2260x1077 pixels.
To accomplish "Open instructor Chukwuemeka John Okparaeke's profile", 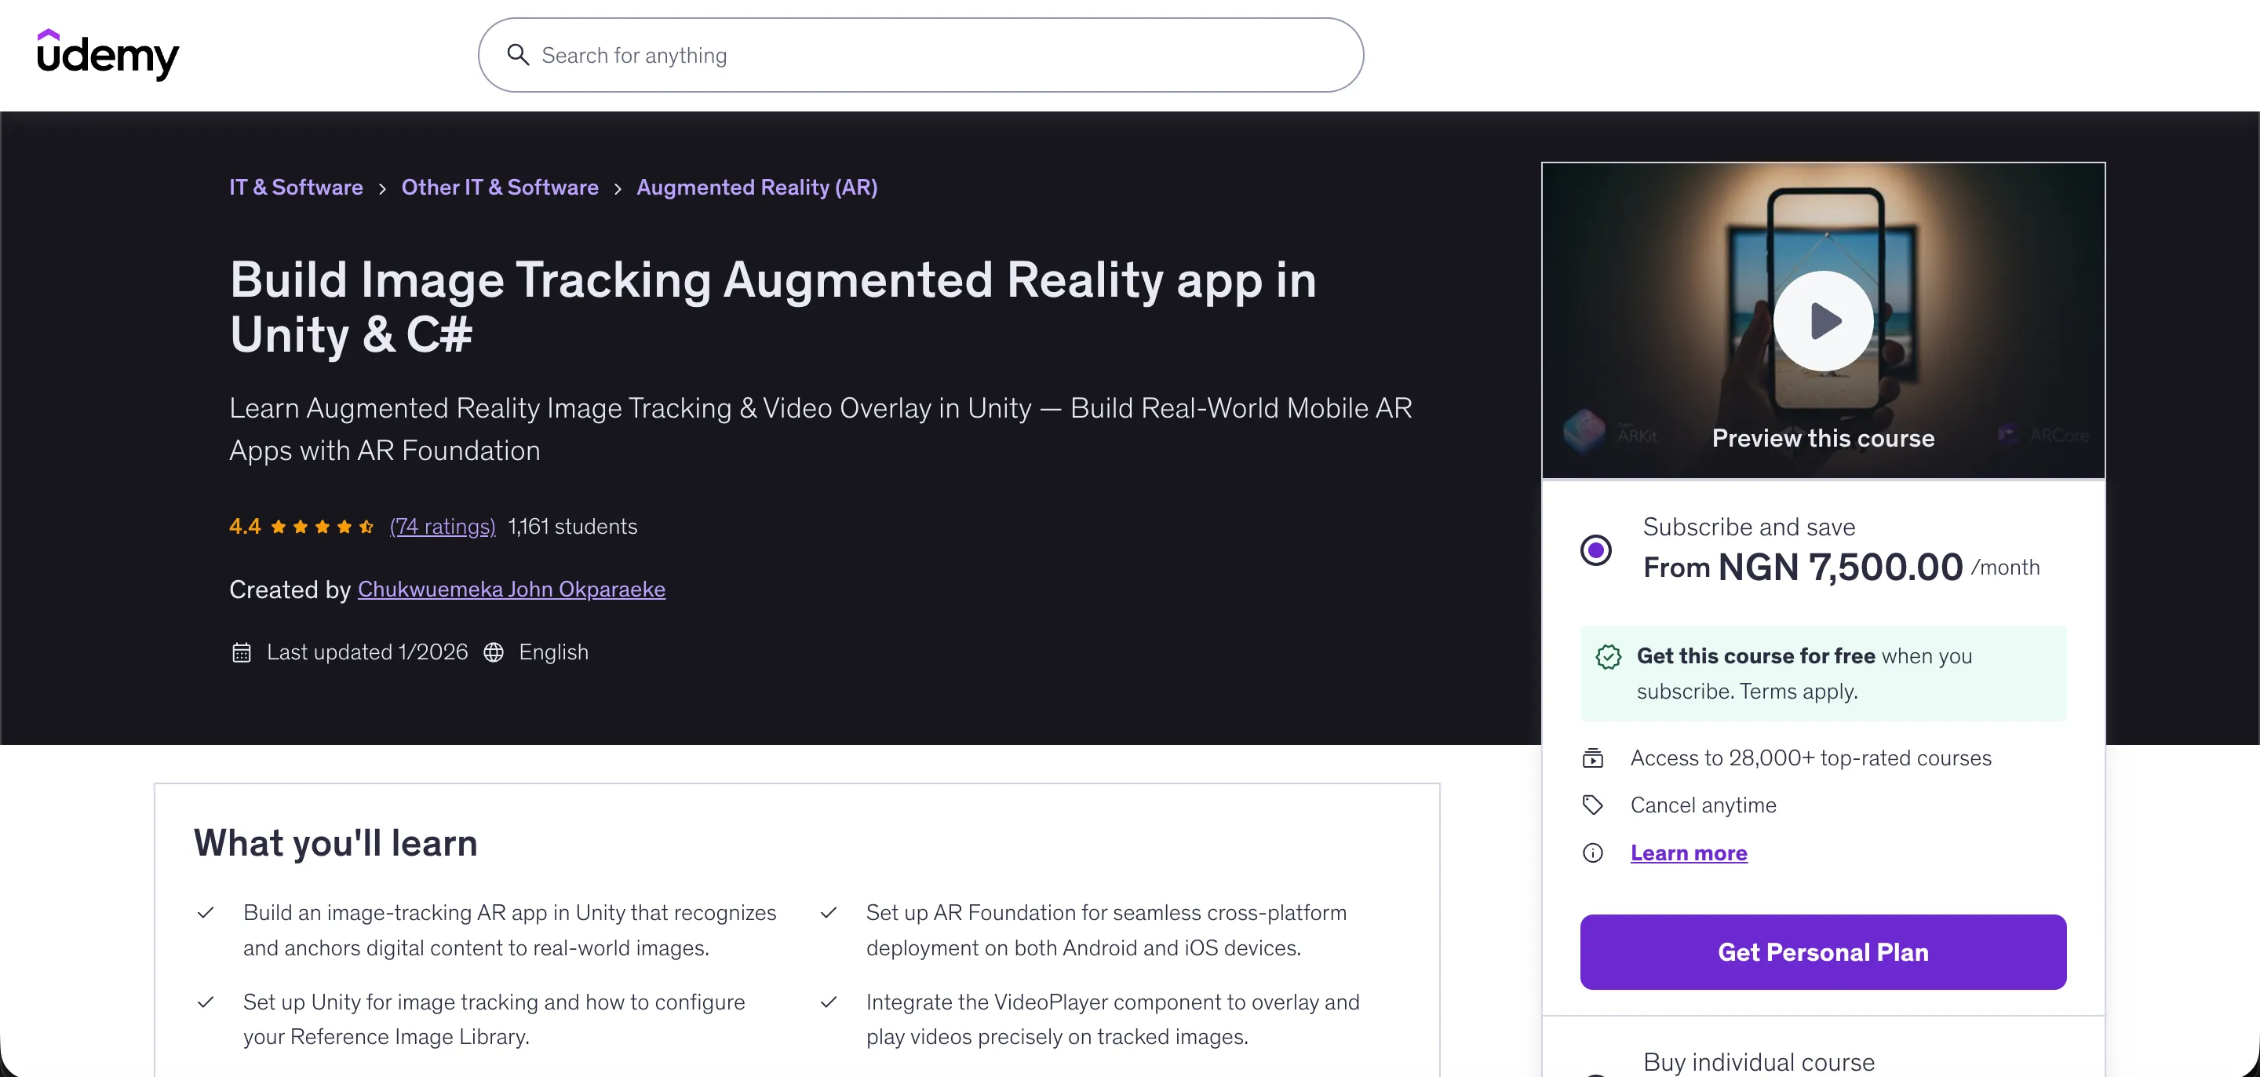I will point(512,589).
